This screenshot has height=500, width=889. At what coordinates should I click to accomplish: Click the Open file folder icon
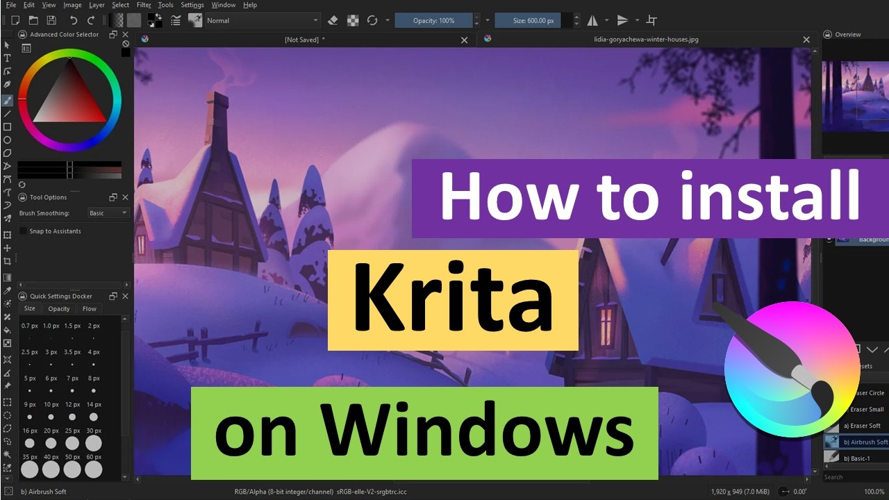tap(33, 20)
